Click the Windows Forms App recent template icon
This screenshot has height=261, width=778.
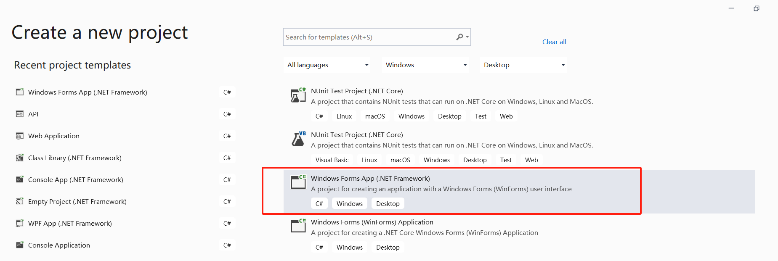[x=20, y=92]
